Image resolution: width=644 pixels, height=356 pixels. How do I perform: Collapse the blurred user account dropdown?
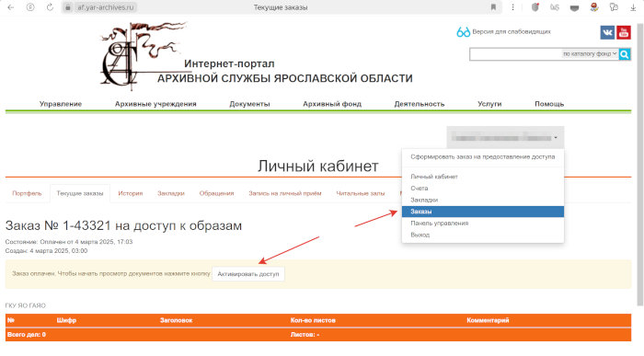click(505, 138)
